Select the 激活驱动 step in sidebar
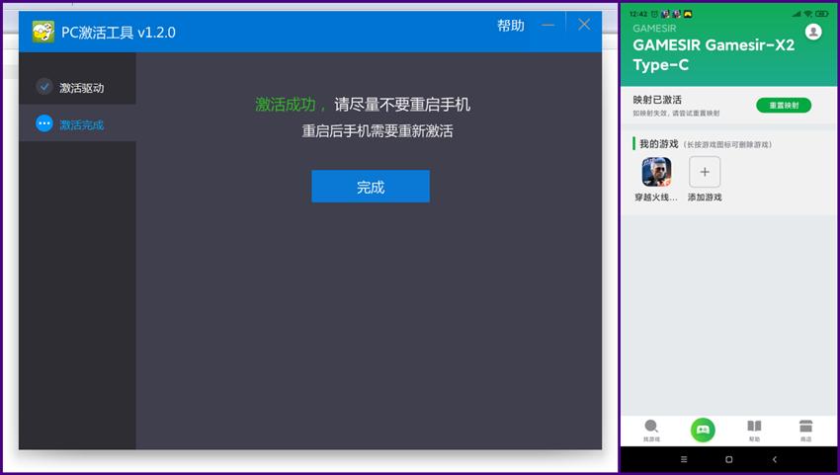 click(81, 88)
